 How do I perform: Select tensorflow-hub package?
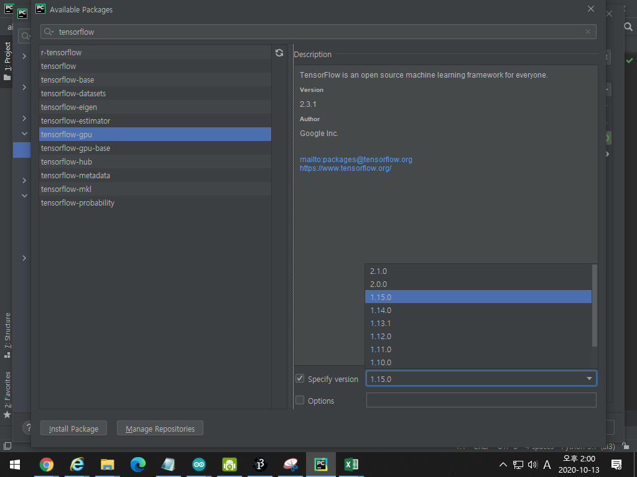point(155,162)
